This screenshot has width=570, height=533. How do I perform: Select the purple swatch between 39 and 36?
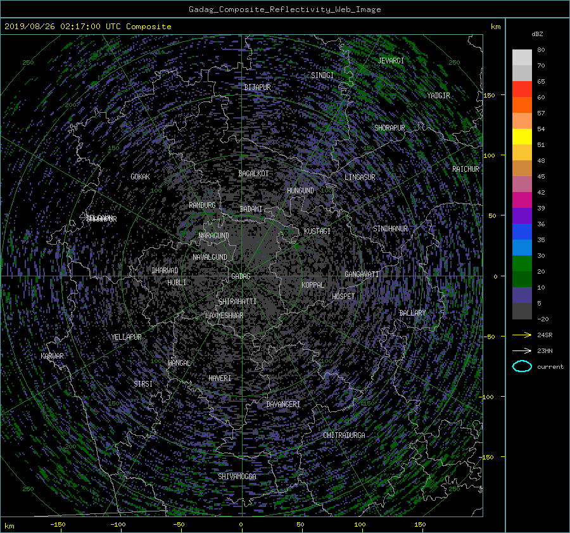pyautogui.click(x=522, y=215)
